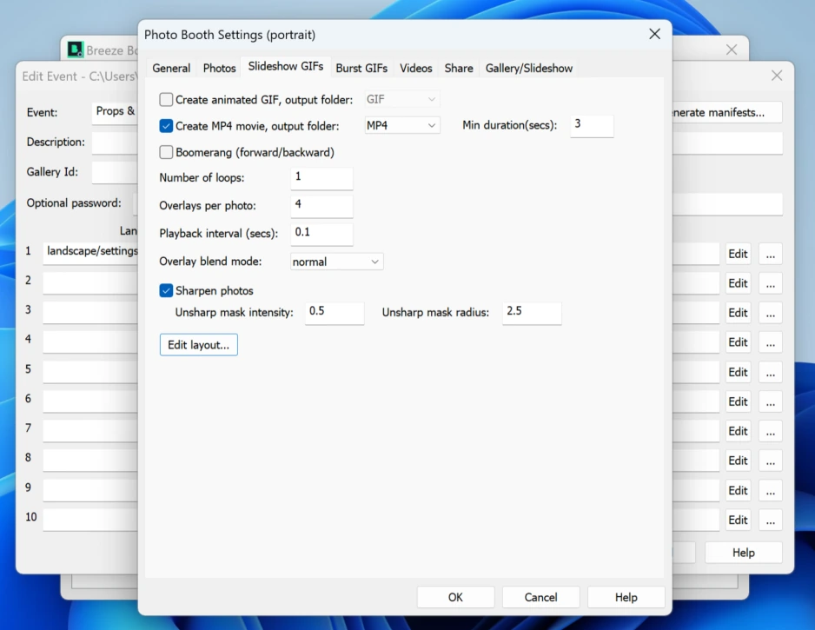The width and height of the screenshot is (815, 630).
Task: Click Edit button for row 10
Action: click(x=738, y=520)
